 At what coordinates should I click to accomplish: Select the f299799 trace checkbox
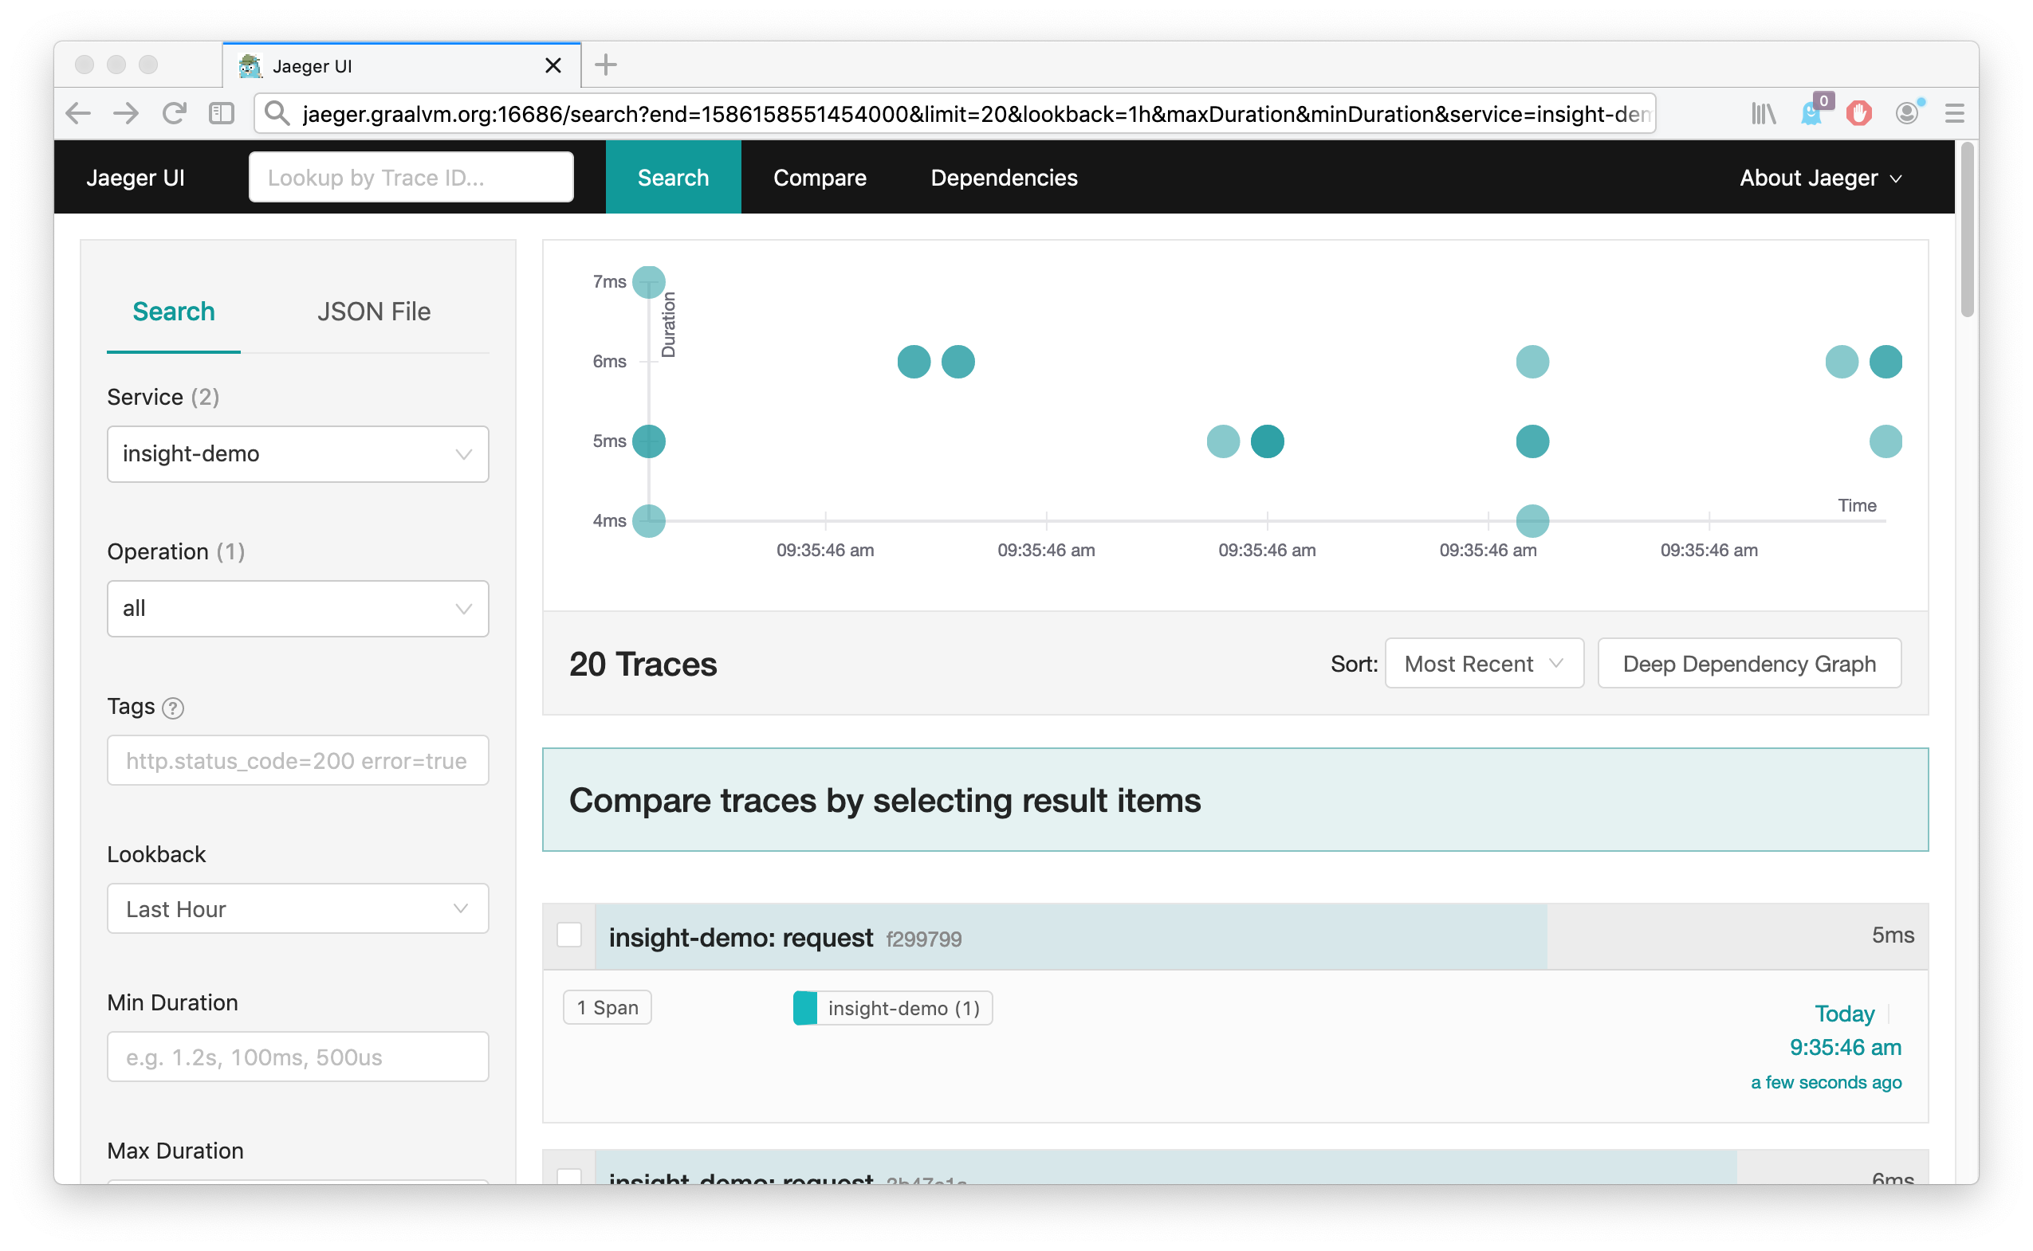(569, 935)
